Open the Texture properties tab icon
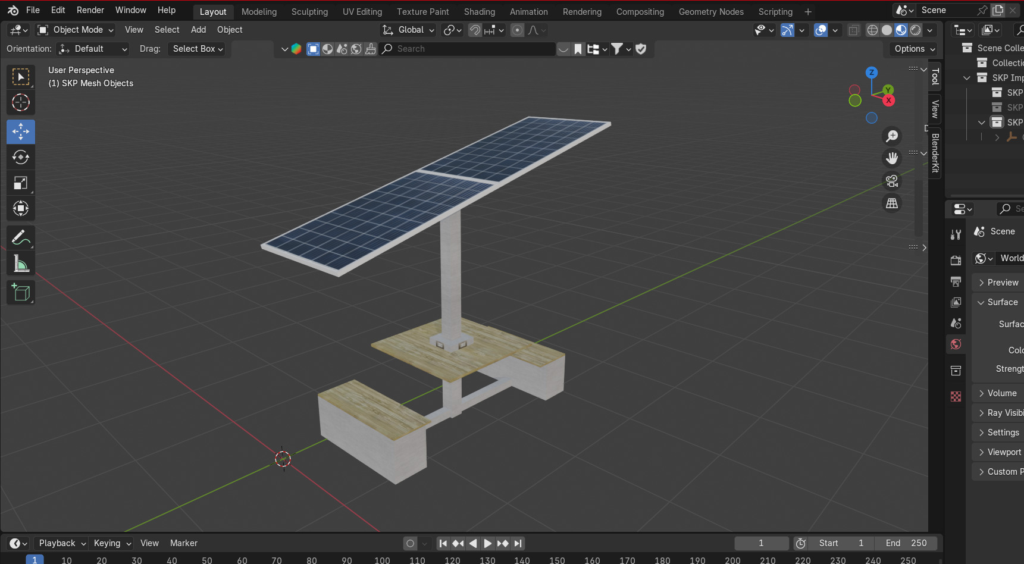The image size is (1024, 564). click(x=956, y=397)
